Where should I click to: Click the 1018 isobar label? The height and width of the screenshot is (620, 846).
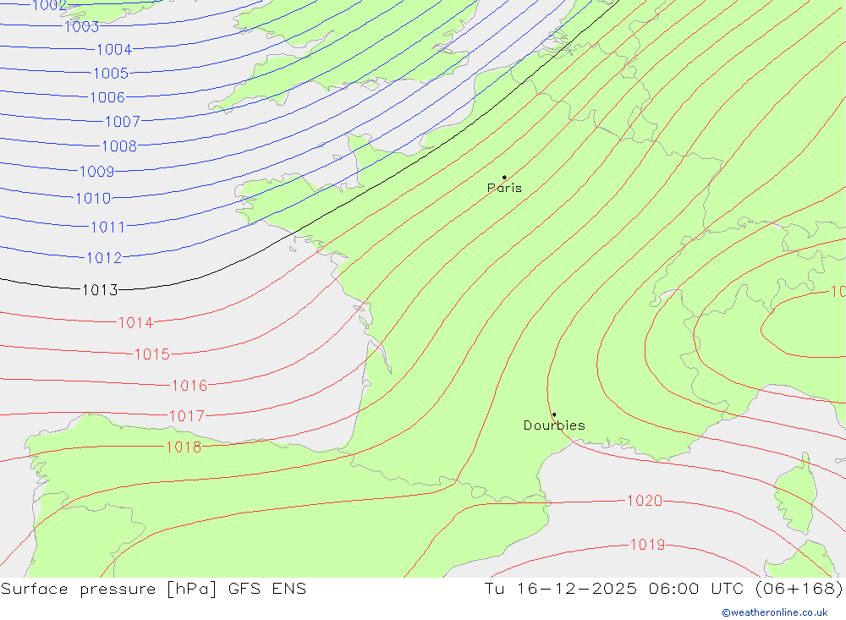[x=184, y=447]
